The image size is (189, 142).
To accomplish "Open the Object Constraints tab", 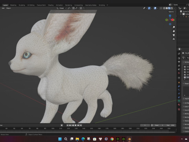I will [179, 97].
